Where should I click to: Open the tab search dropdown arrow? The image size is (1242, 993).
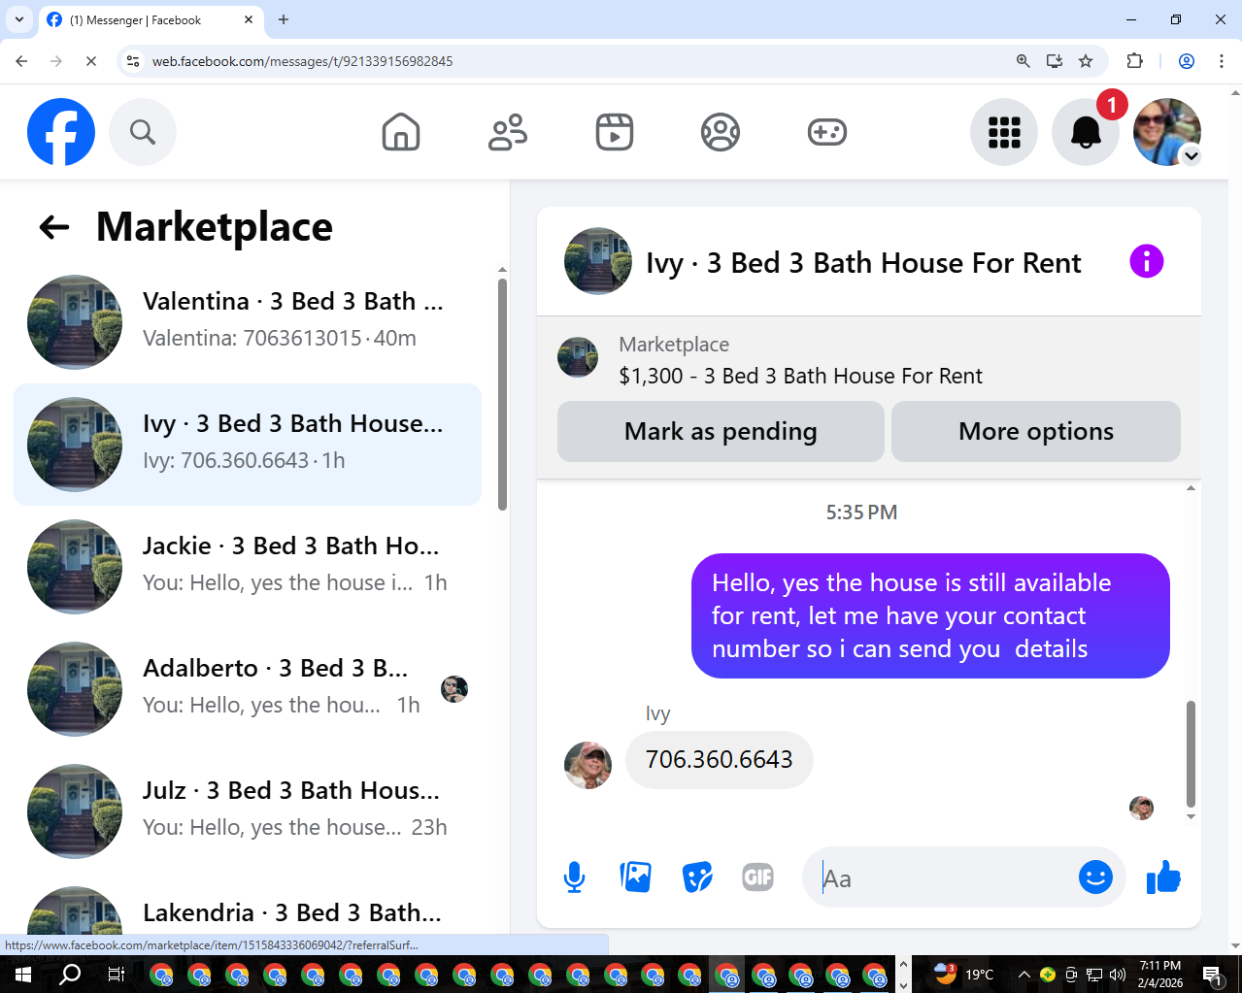[x=18, y=19]
